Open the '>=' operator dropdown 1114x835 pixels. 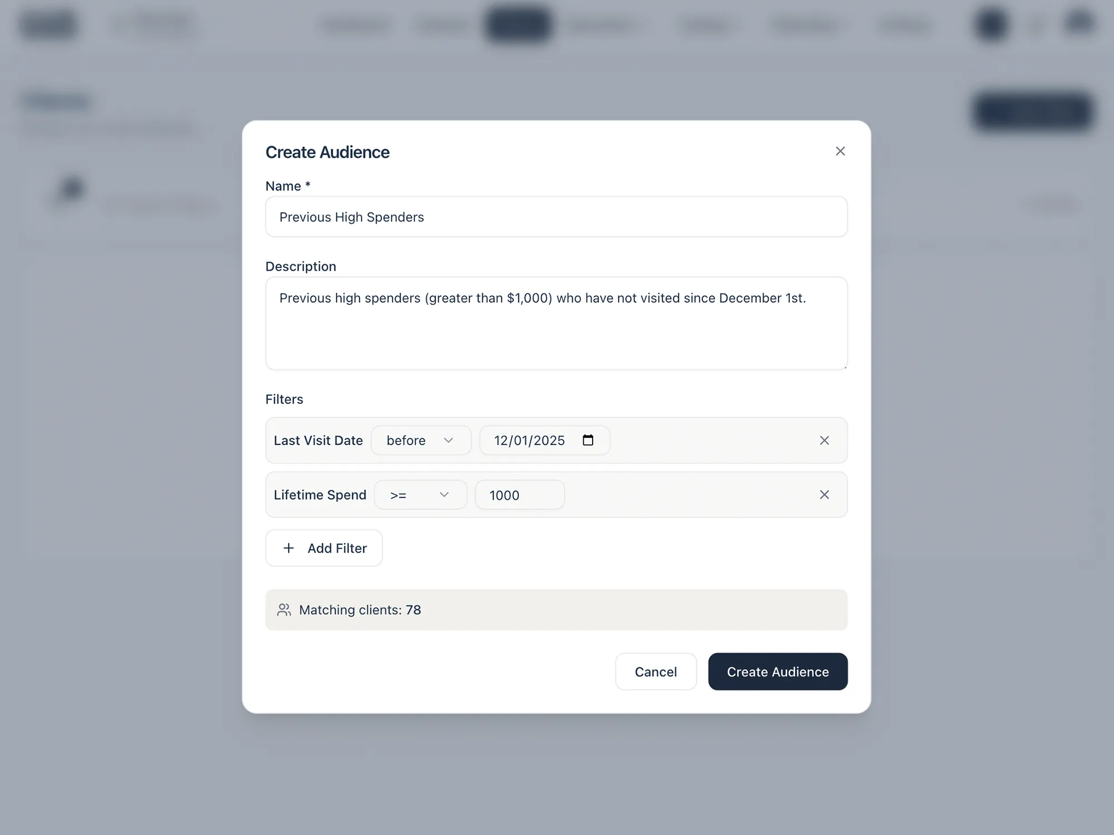tap(421, 494)
